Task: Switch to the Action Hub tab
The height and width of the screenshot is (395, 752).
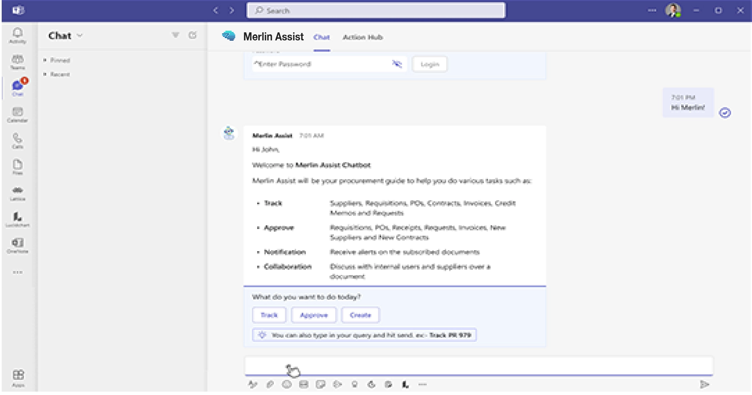Action: pyautogui.click(x=363, y=37)
